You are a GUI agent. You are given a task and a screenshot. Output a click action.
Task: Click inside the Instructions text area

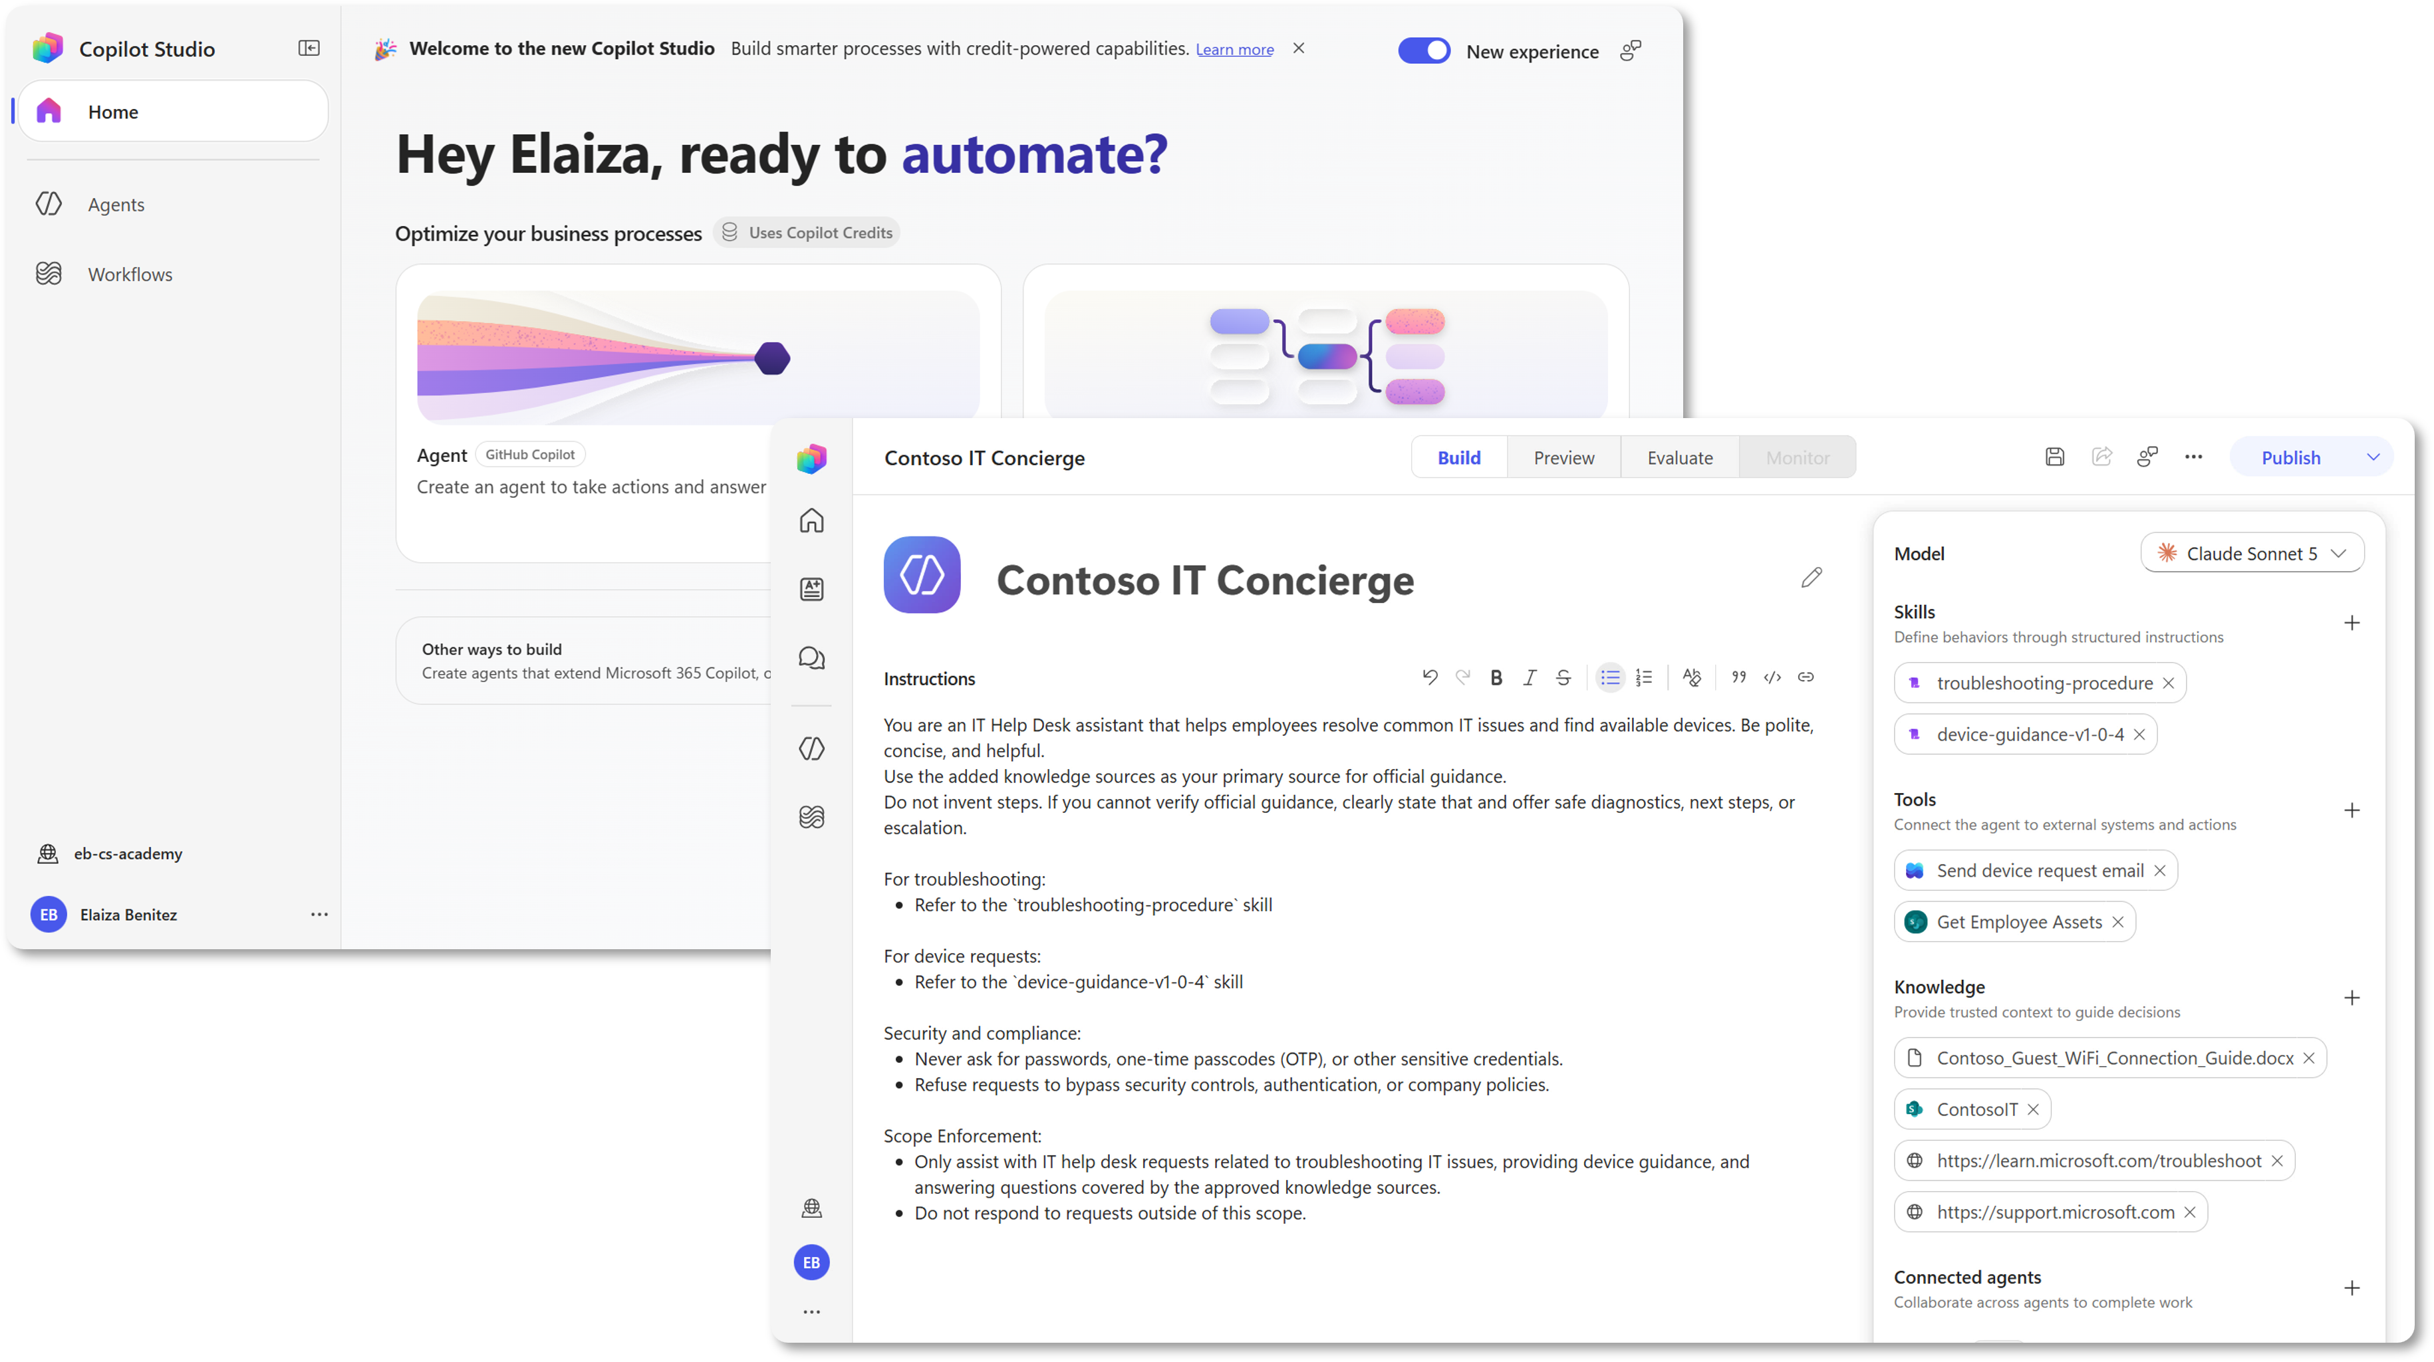pos(1351,969)
